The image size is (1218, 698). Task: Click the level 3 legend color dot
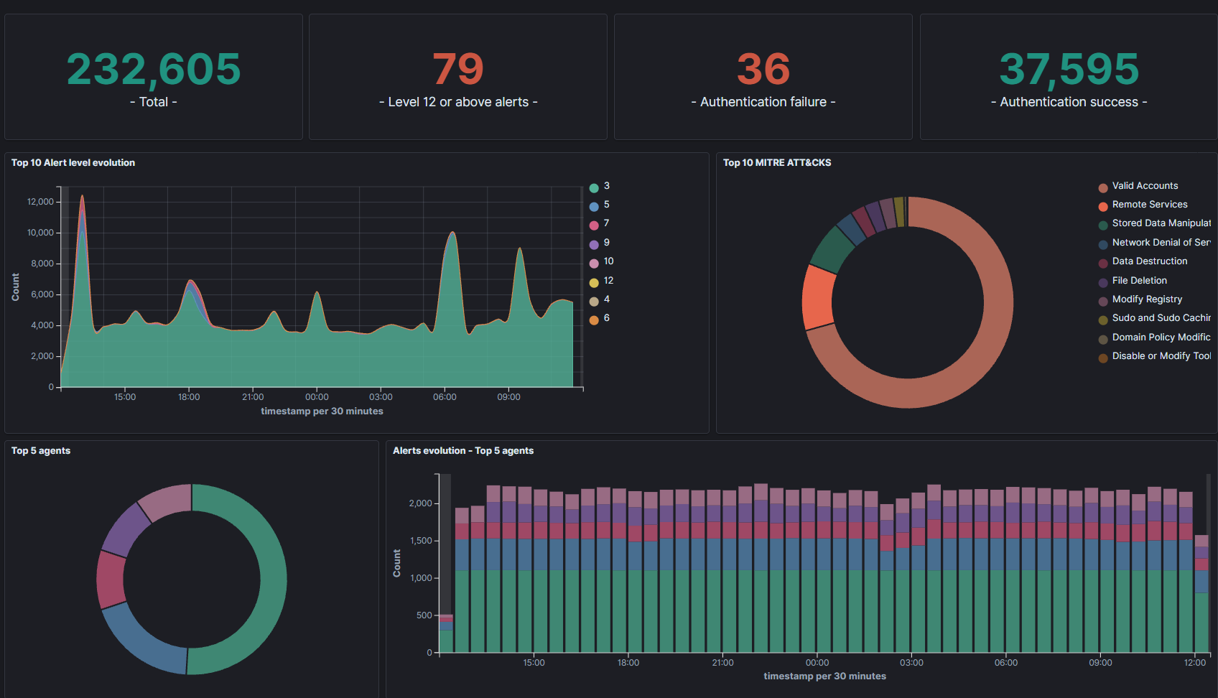594,188
